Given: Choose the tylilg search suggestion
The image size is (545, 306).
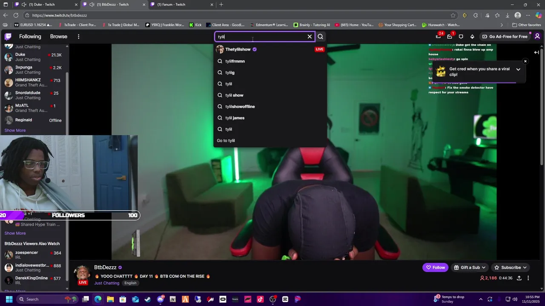Looking at the screenshot, I should [x=270, y=73].
